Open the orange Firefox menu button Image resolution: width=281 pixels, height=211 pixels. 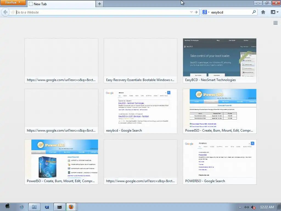[x=13, y=2]
